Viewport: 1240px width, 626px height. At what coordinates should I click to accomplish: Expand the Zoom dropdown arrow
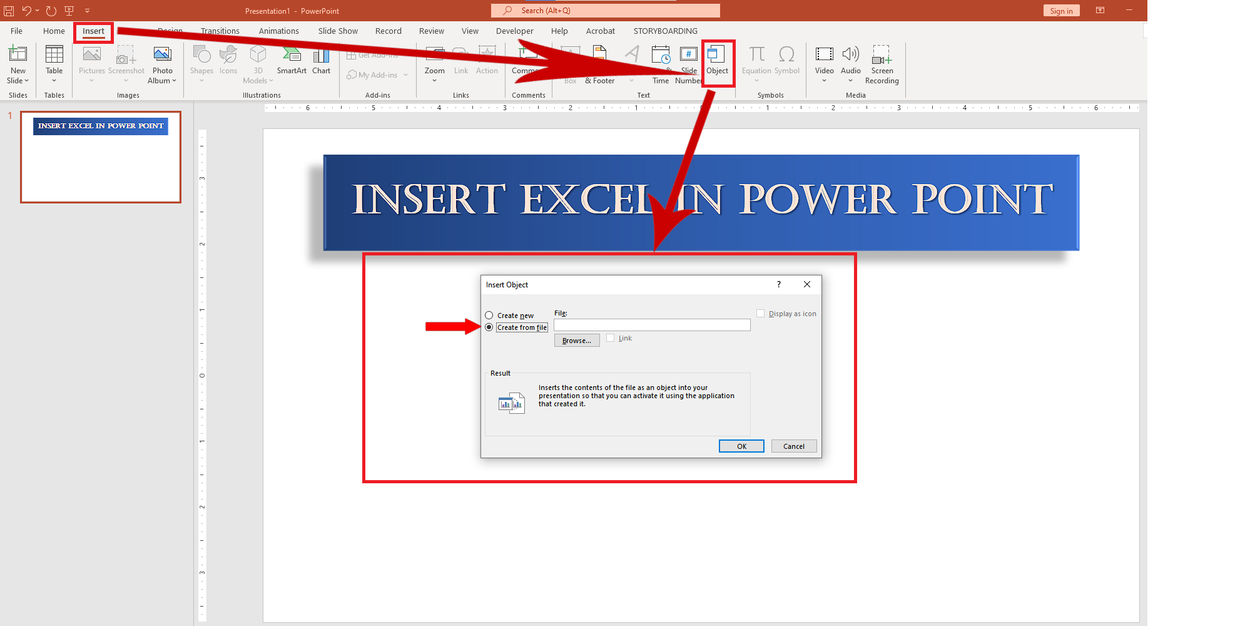pyautogui.click(x=434, y=81)
